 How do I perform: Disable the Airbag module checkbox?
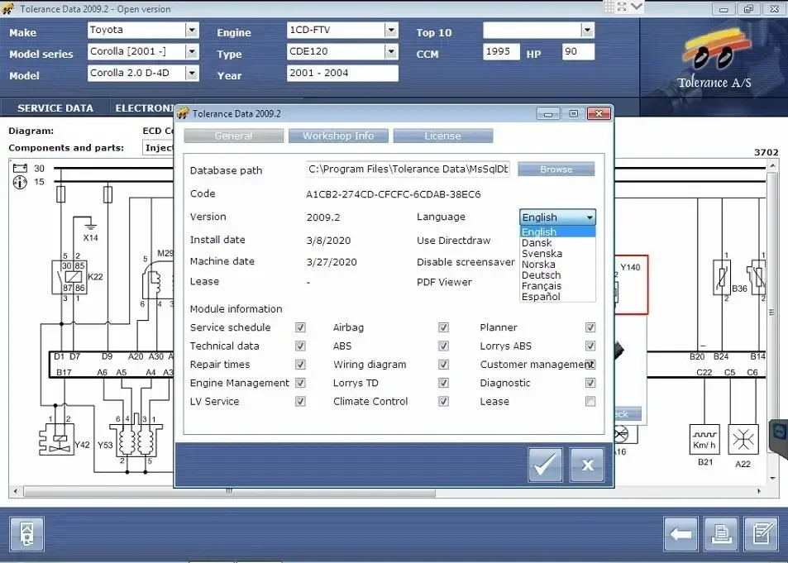[443, 327]
